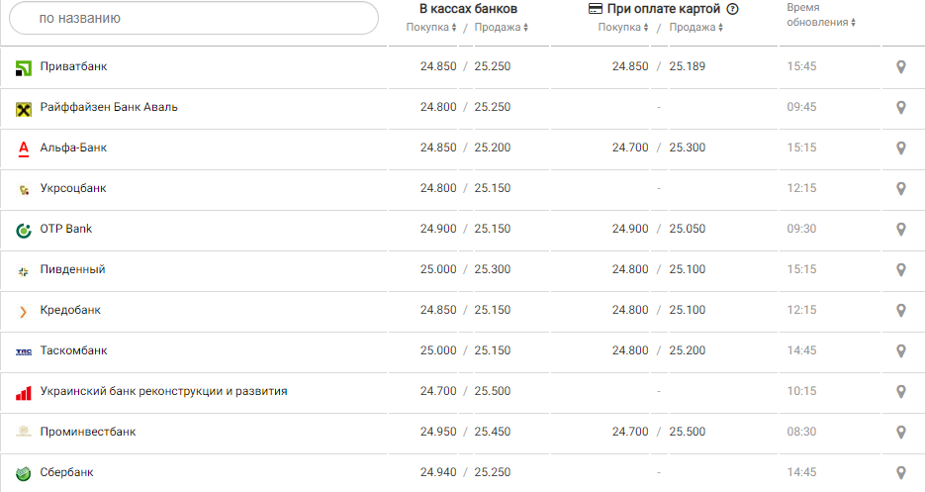Click the map pin icon for Приватбанк
Viewport: 925px width, 492px height.
point(900,67)
